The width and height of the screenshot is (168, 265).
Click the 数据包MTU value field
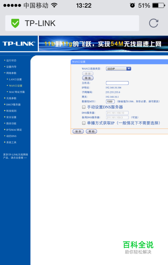(110, 101)
